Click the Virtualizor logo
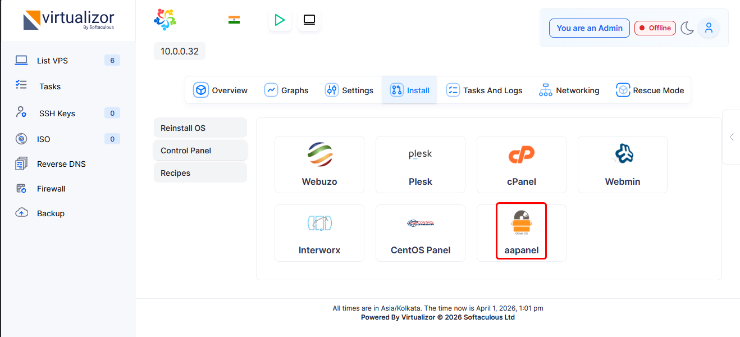Screen dimensions: 740x337 (68, 20)
